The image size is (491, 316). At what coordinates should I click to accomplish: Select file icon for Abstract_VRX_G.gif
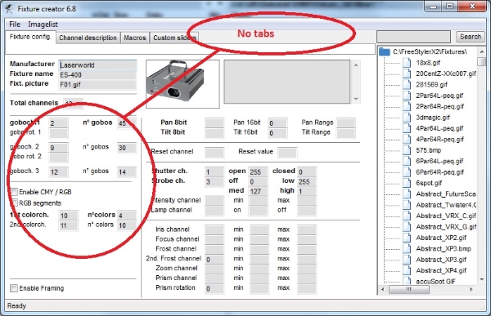coord(407,227)
